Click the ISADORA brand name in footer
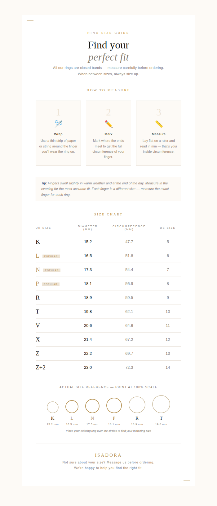The width and height of the screenshot is (217, 506). (108, 455)
